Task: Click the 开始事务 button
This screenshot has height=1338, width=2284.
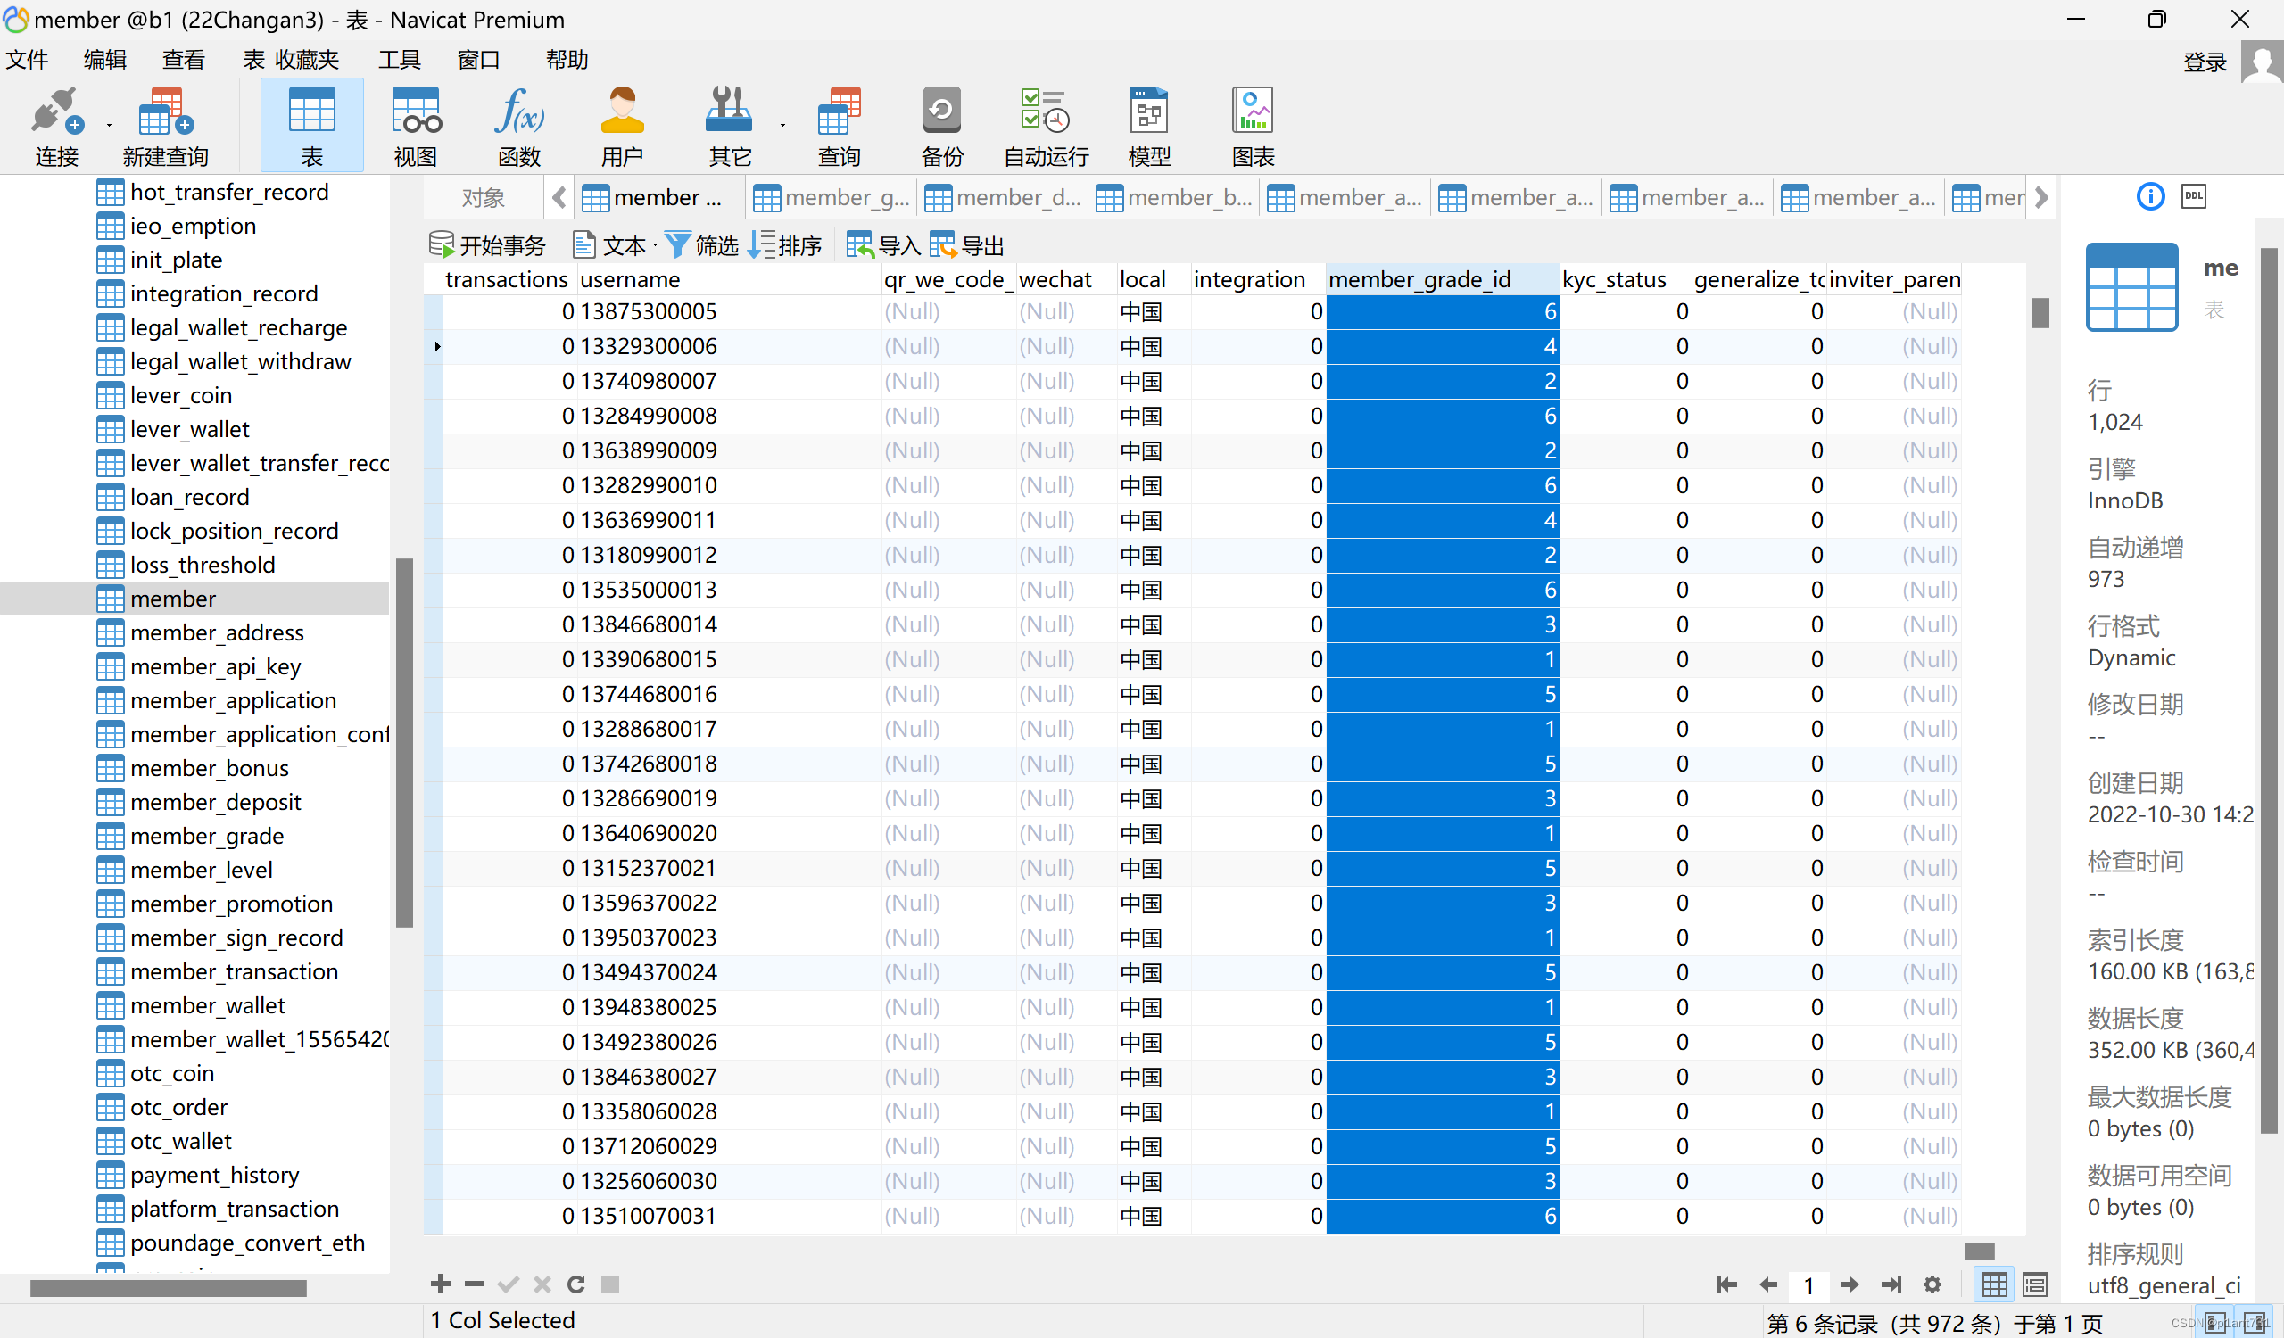Action: pyautogui.click(x=487, y=244)
